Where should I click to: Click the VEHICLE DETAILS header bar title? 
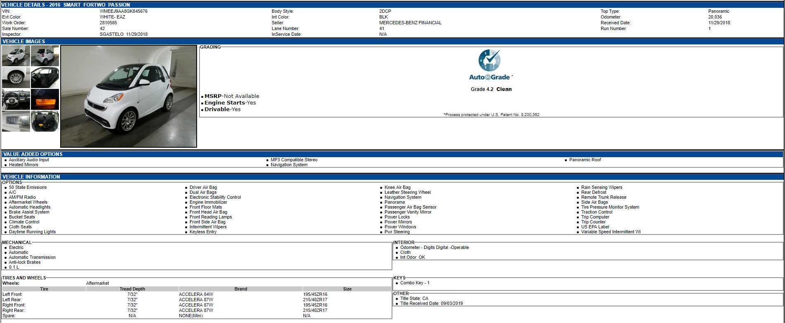pos(66,5)
